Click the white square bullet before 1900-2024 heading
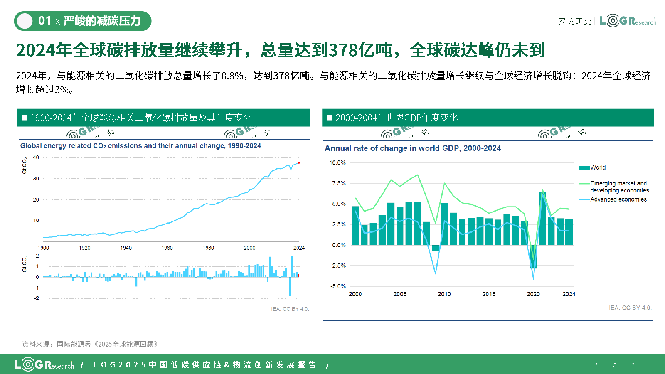Viewport: 665px width, 374px height. (25, 118)
